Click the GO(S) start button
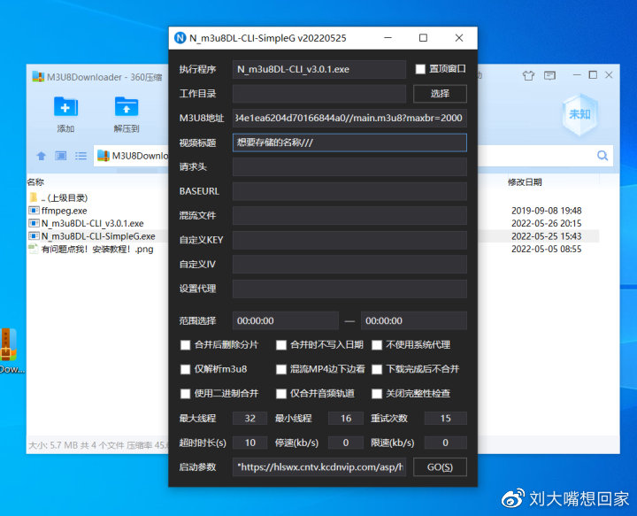 tap(440, 466)
